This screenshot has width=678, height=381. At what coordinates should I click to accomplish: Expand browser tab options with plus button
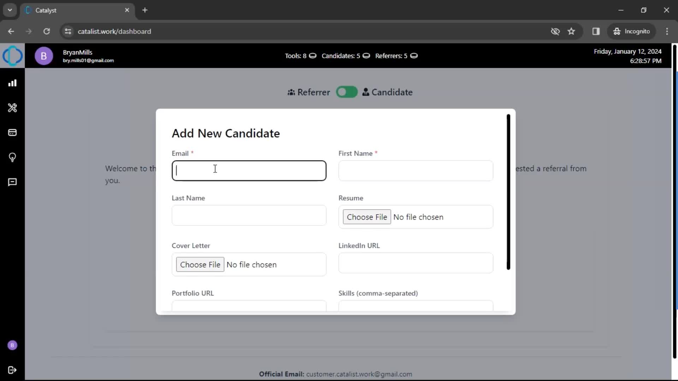(x=144, y=10)
